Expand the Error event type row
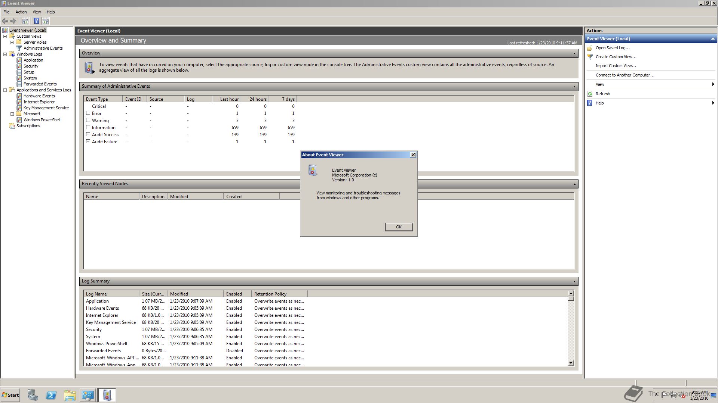The image size is (718, 403). (88, 113)
